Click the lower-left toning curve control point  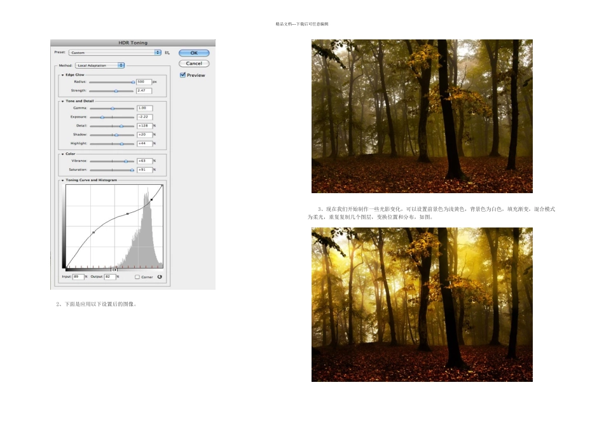point(93,233)
